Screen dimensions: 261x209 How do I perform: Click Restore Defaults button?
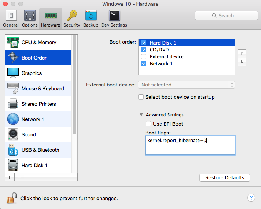coord(224,177)
